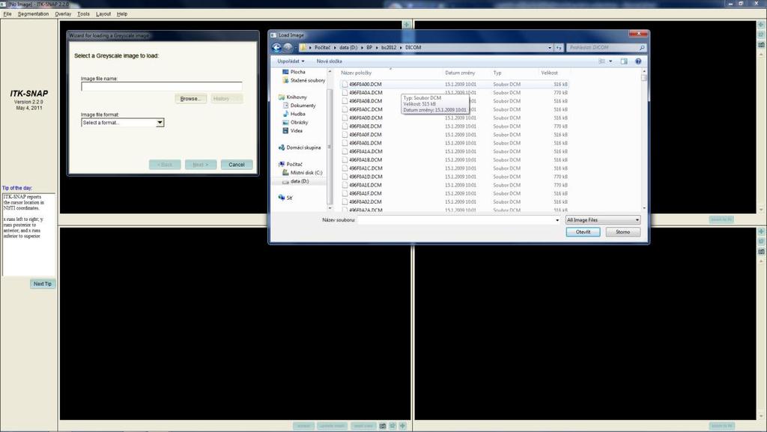Click the camera snapshot icon beside the bottom-right view
The image size is (767, 432).
(761, 252)
